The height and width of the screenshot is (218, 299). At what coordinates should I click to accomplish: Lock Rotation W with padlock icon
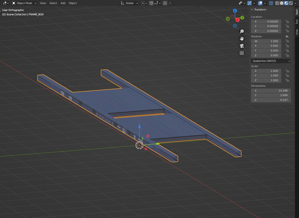coord(287,41)
